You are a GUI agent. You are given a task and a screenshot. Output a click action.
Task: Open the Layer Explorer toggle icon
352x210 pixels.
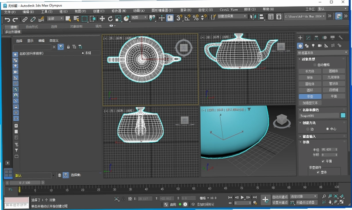[x=279, y=17]
